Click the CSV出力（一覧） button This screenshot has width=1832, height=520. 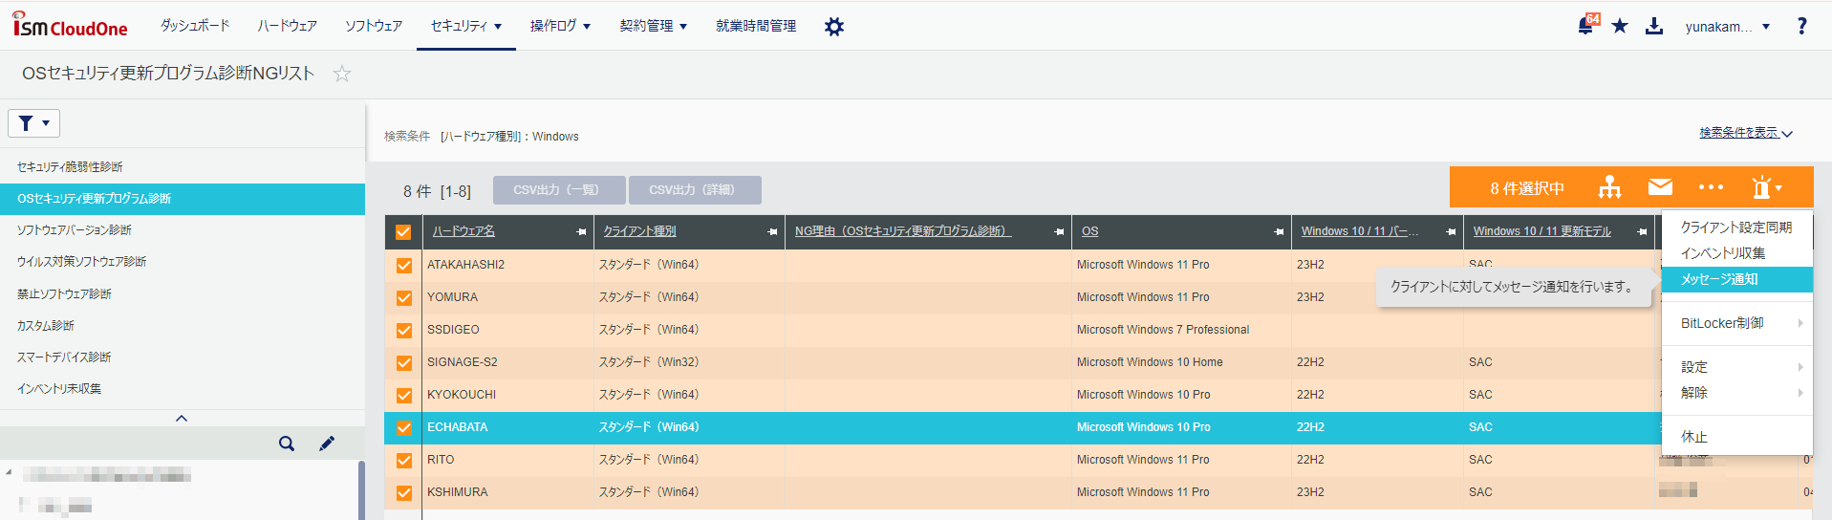[559, 190]
